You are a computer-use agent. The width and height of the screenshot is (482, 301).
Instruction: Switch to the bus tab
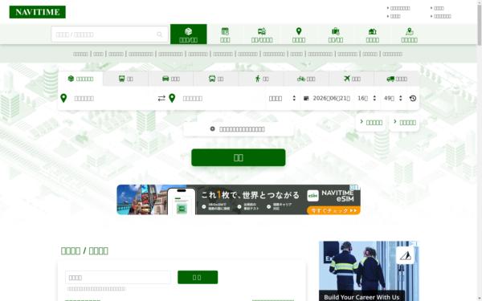point(216,79)
